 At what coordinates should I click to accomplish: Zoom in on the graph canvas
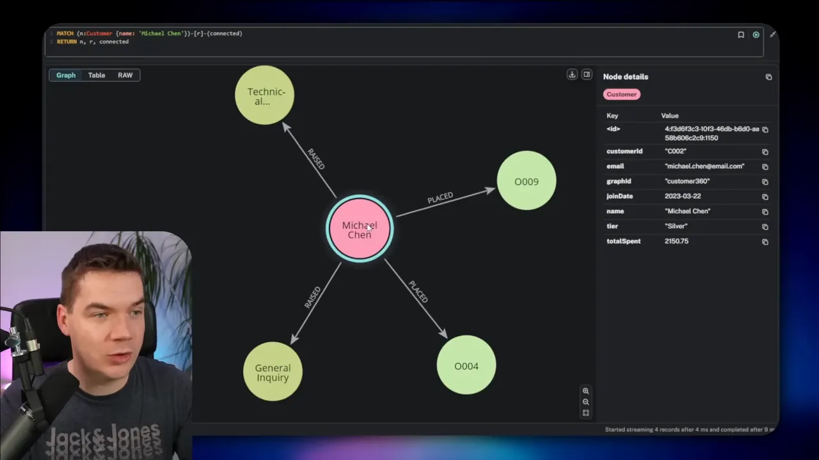(x=585, y=390)
